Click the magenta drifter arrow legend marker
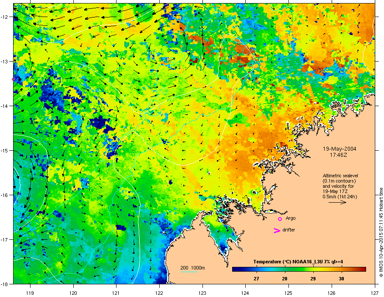Screen dimensions: 384x297 tap(277, 230)
